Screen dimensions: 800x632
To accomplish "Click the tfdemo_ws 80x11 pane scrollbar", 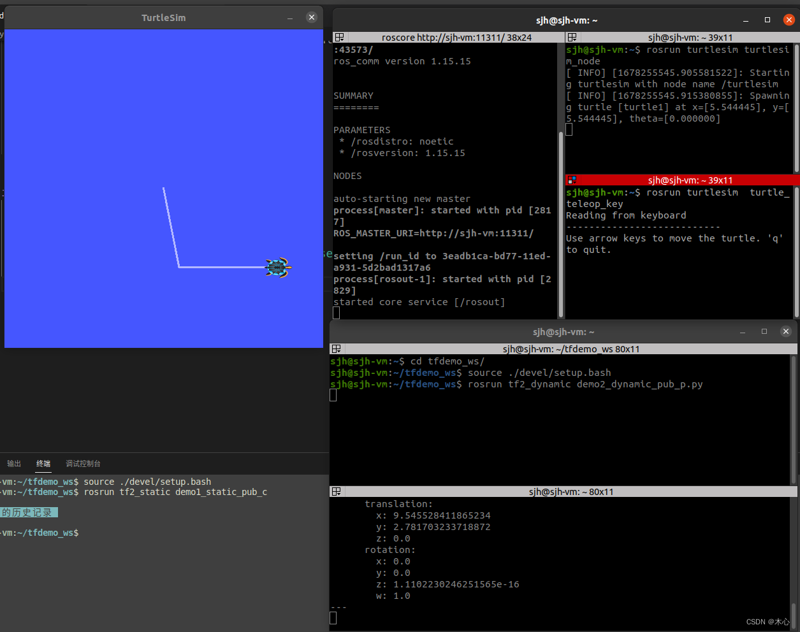I will pos(794,419).
